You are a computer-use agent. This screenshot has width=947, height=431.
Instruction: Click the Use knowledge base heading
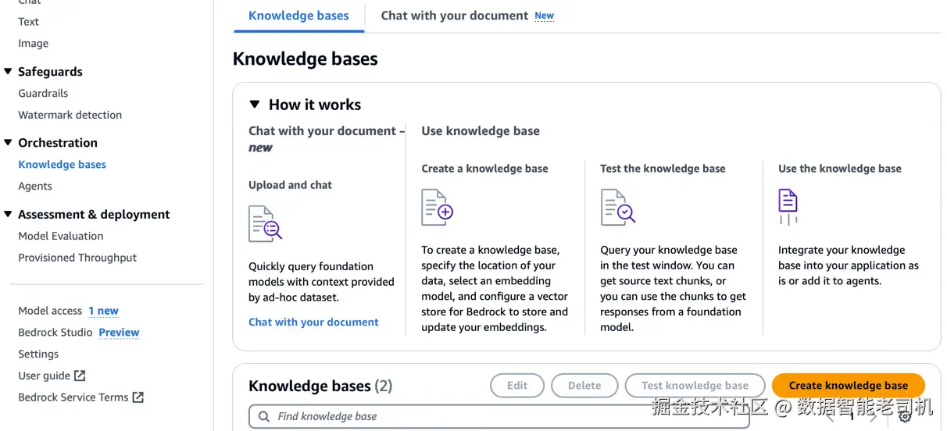click(481, 131)
